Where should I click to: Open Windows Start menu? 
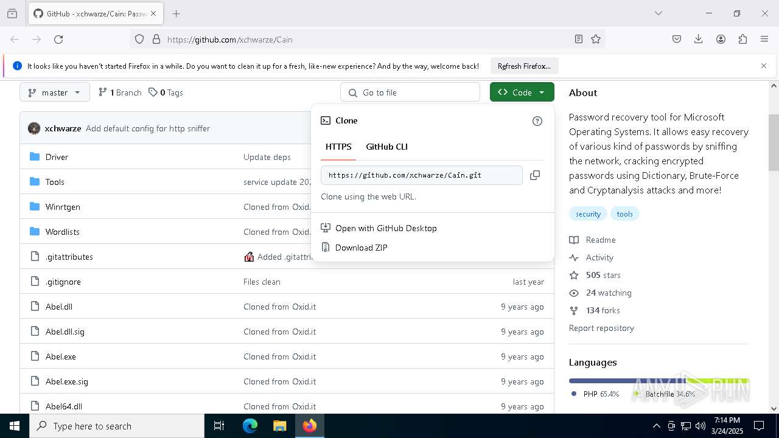[15, 426]
